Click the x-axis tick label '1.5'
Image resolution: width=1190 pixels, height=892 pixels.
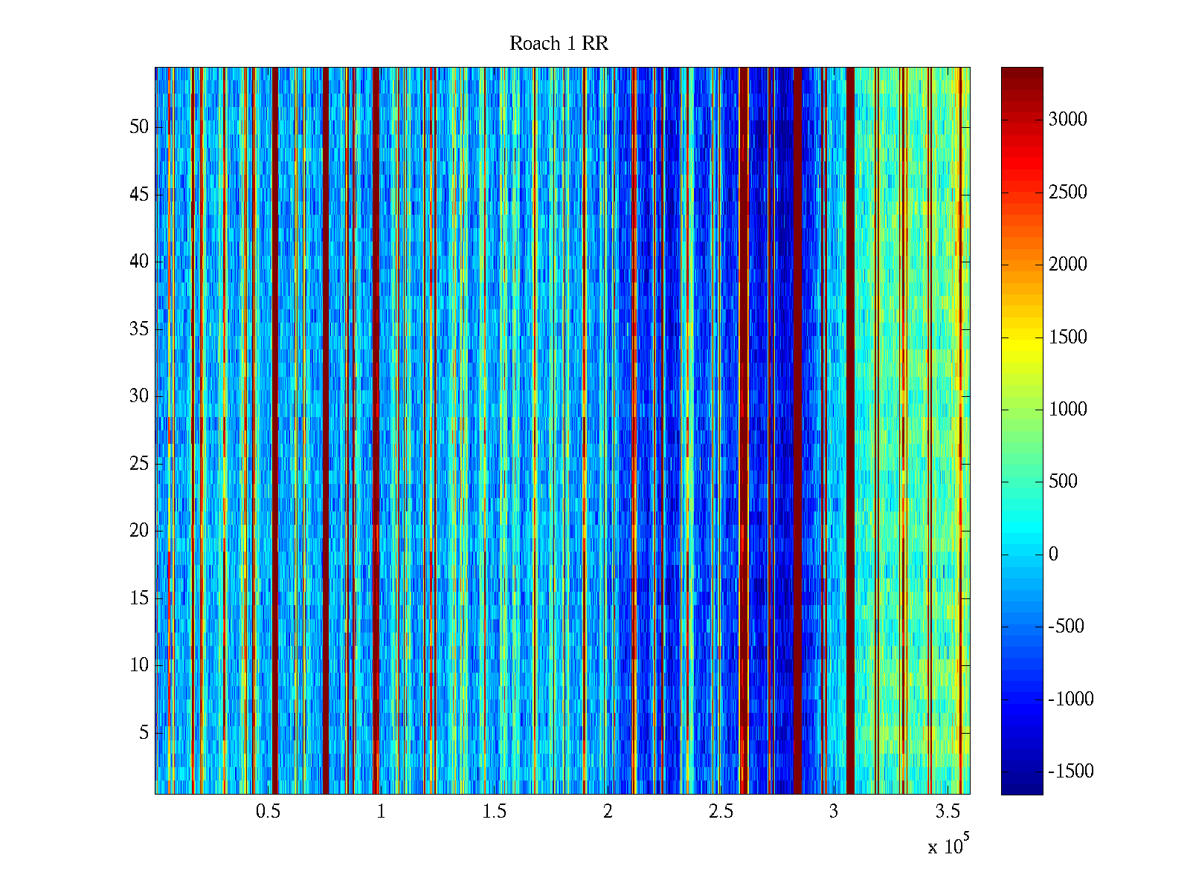pos(494,812)
